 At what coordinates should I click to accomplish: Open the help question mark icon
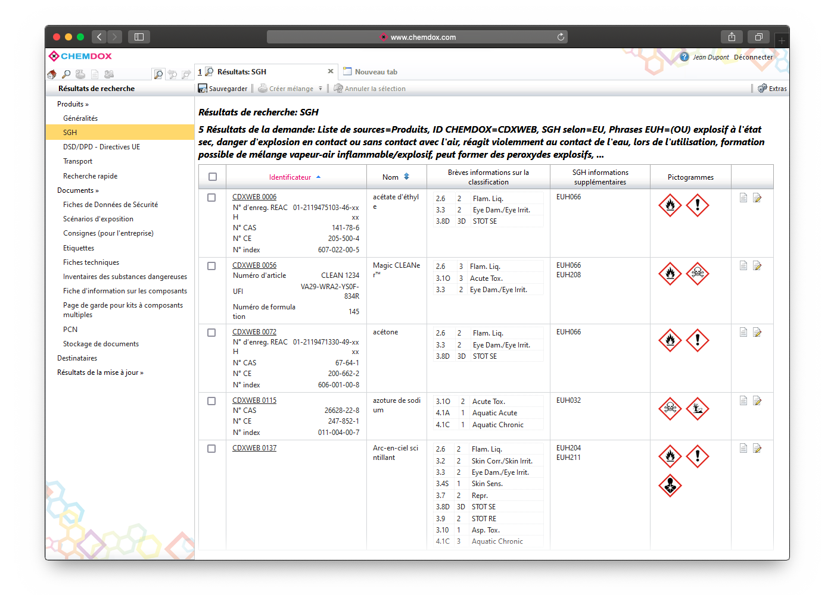(684, 57)
